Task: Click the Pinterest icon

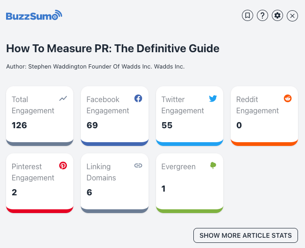Action: pyautogui.click(x=63, y=165)
